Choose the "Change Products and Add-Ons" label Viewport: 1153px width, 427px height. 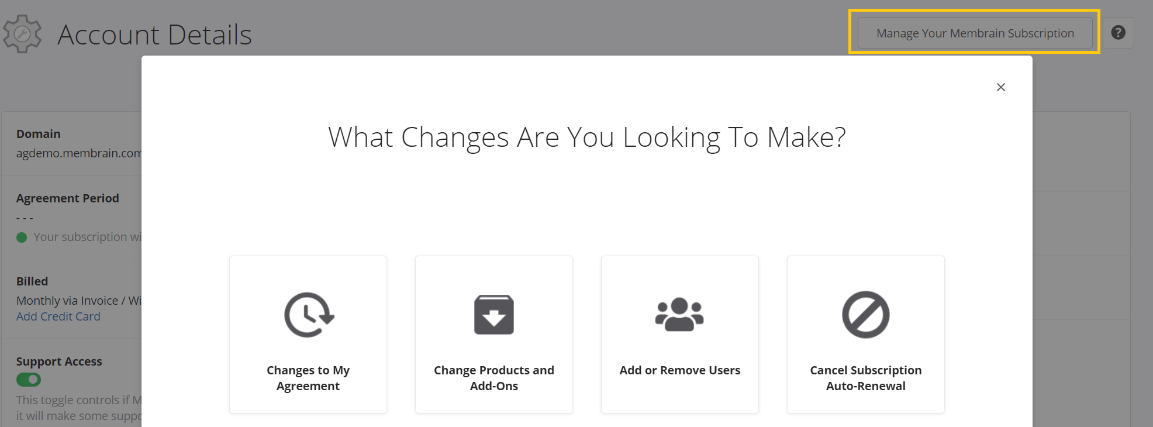494,378
